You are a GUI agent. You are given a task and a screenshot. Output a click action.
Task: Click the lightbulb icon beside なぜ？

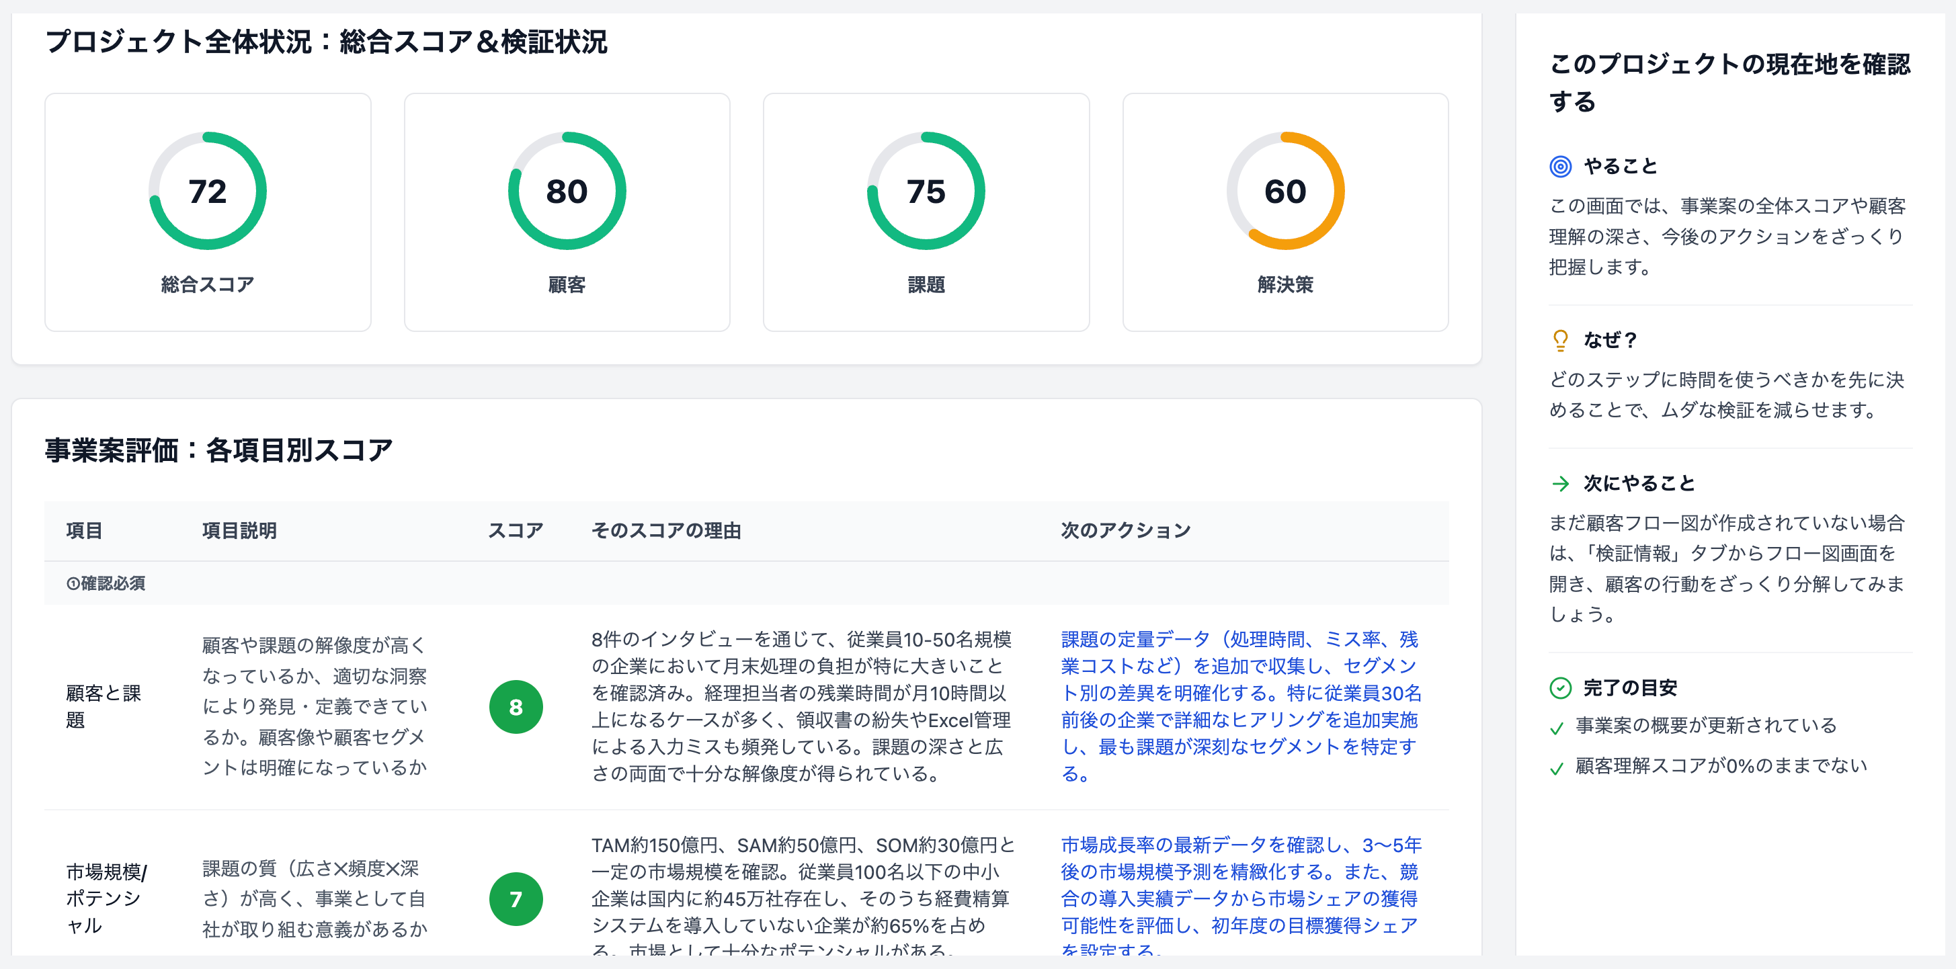pyautogui.click(x=1559, y=340)
